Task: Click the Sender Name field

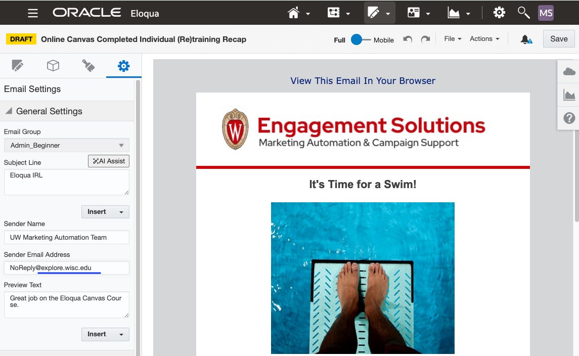Action: coord(66,238)
